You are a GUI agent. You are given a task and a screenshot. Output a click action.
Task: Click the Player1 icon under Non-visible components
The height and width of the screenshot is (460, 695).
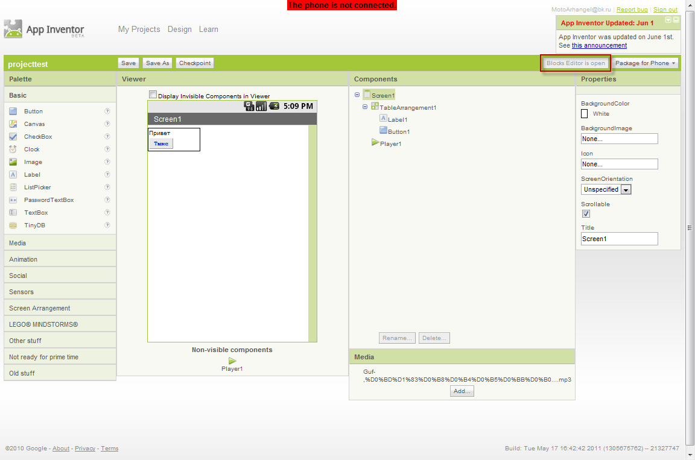pos(232,361)
